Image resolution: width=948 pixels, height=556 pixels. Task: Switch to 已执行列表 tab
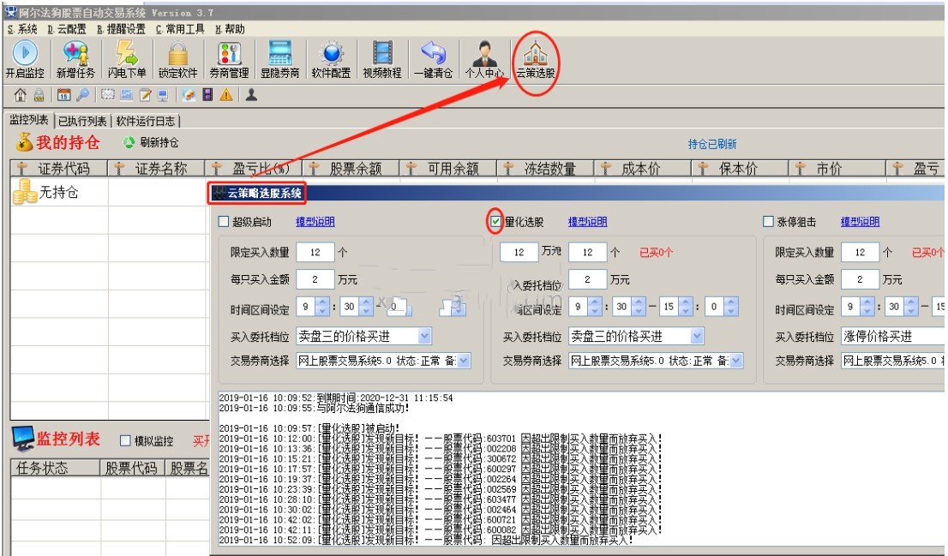click(x=82, y=121)
